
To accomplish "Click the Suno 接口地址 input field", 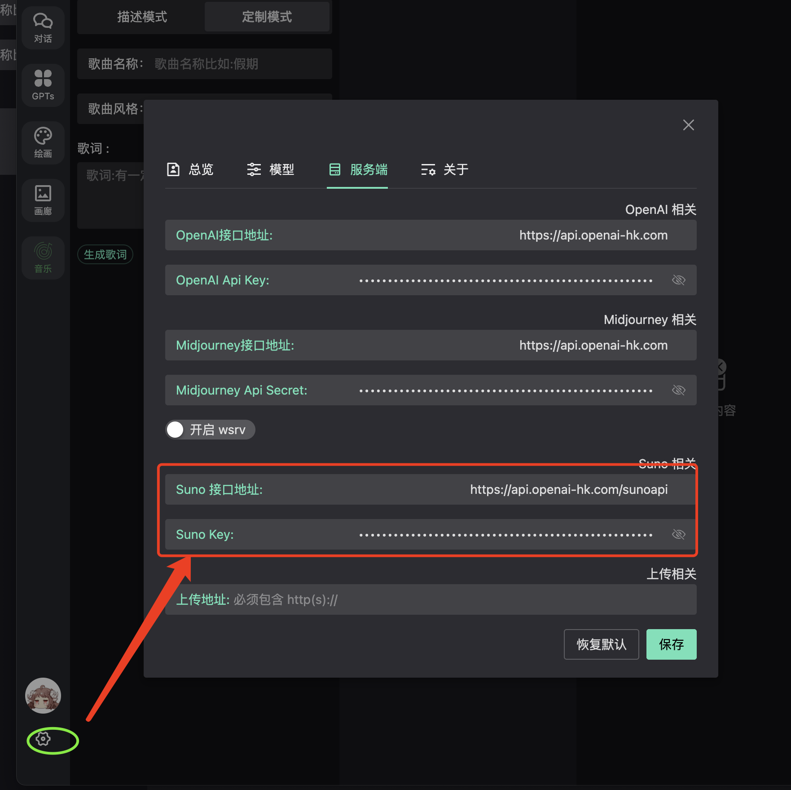I will click(431, 489).
